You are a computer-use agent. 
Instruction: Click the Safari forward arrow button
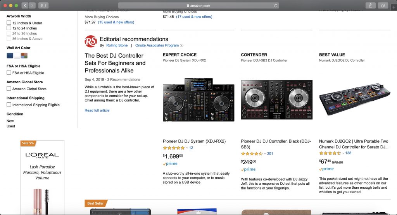click(x=32, y=5)
